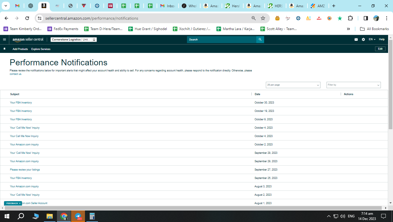The image size is (393, 222).
Task: Switch to the Whol tab
Action: click(189, 6)
